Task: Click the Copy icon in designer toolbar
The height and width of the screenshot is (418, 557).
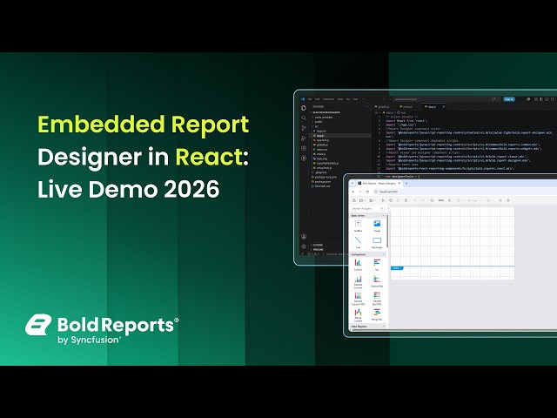Action: pos(391,200)
